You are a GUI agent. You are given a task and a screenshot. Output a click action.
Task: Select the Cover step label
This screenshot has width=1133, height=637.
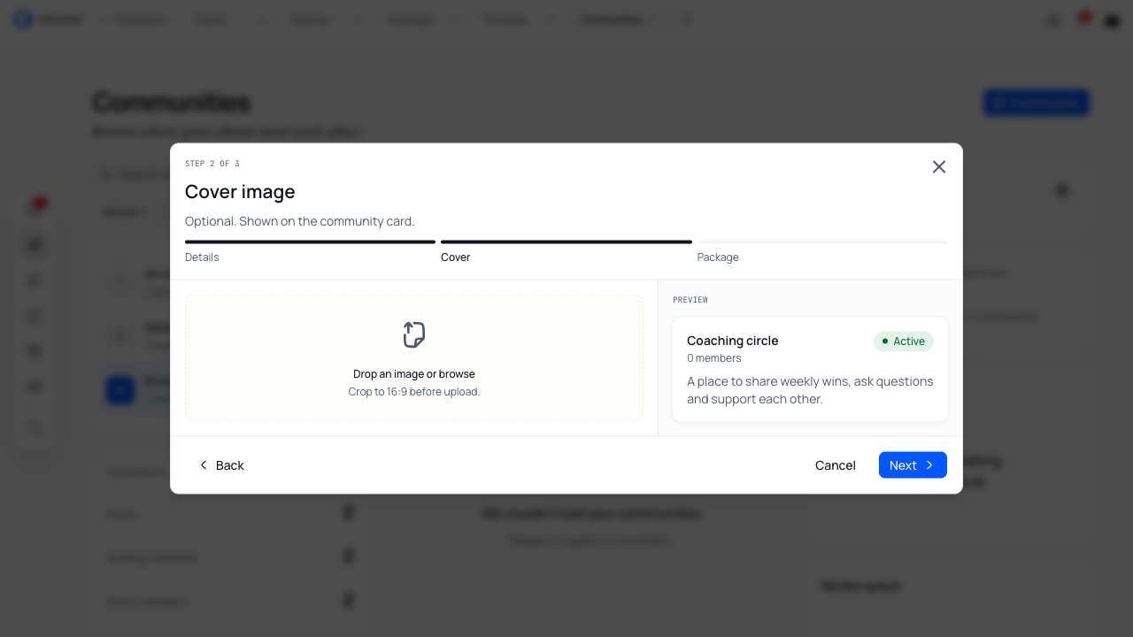pyautogui.click(x=456, y=257)
